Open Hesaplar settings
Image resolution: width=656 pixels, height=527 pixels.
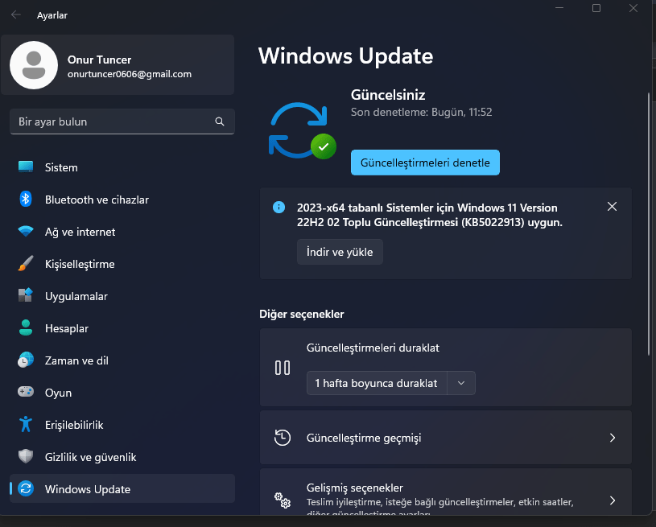122,328
